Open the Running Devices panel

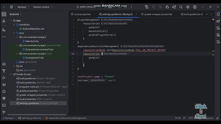pyautogui.click(x=218, y=35)
